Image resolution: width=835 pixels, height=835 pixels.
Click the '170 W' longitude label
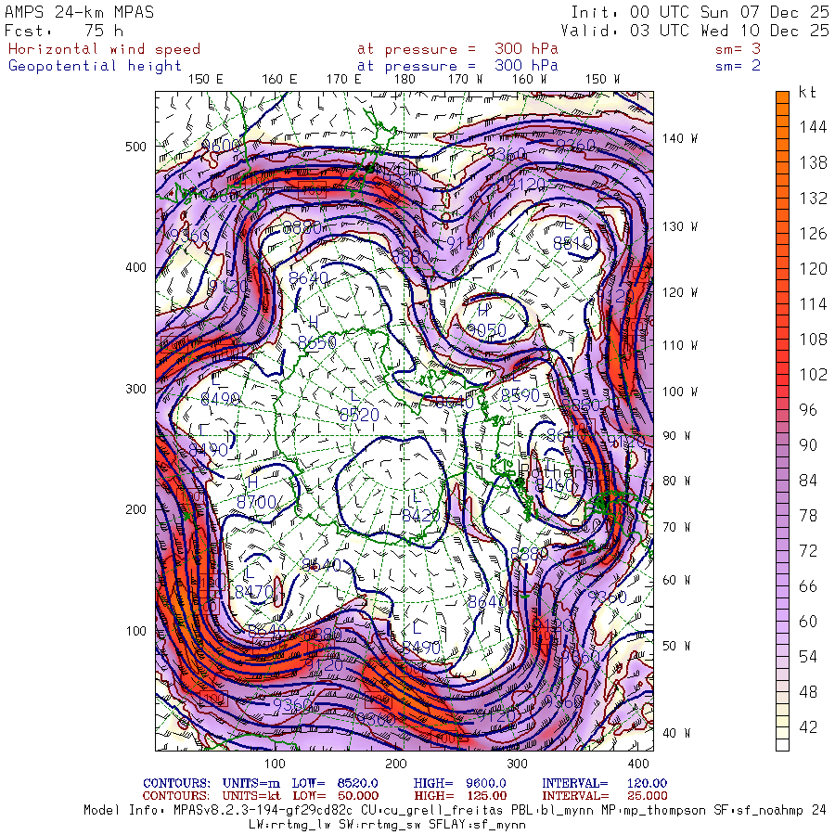point(465,80)
